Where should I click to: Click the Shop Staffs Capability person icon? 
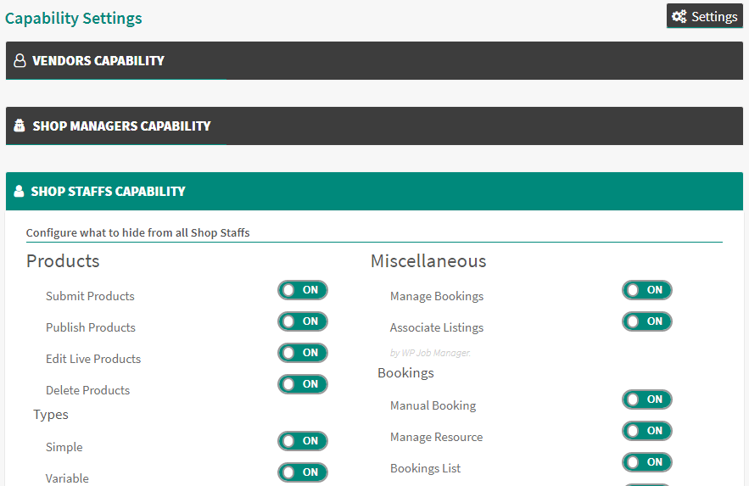tap(19, 191)
